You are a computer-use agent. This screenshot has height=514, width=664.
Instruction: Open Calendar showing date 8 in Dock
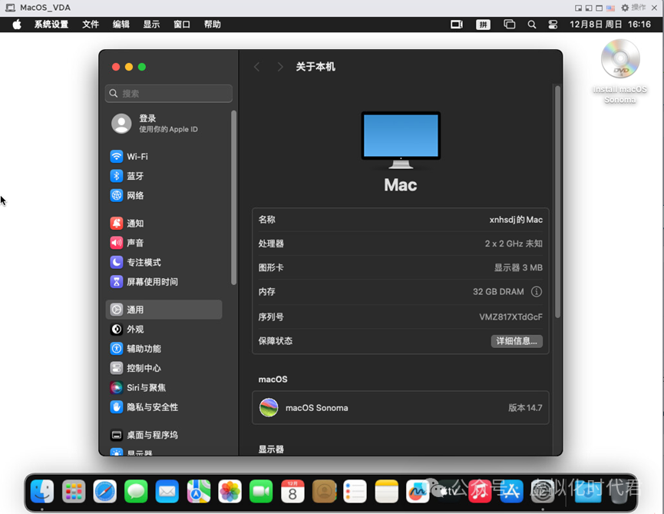coord(292,492)
